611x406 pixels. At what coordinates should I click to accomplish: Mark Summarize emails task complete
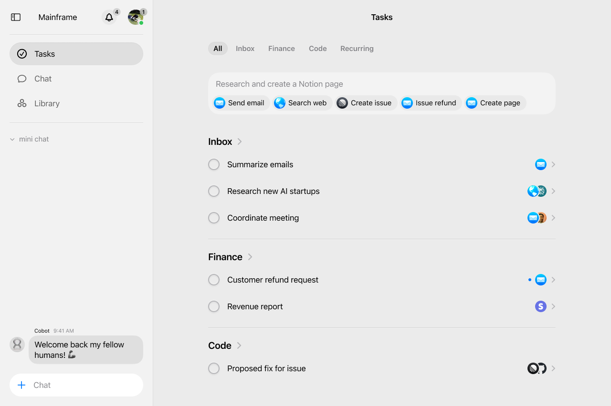click(214, 164)
